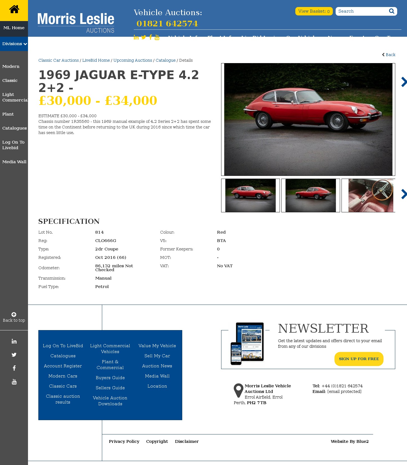Click the search magnifier icon
The image size is (407, 465).
point(392,11)
